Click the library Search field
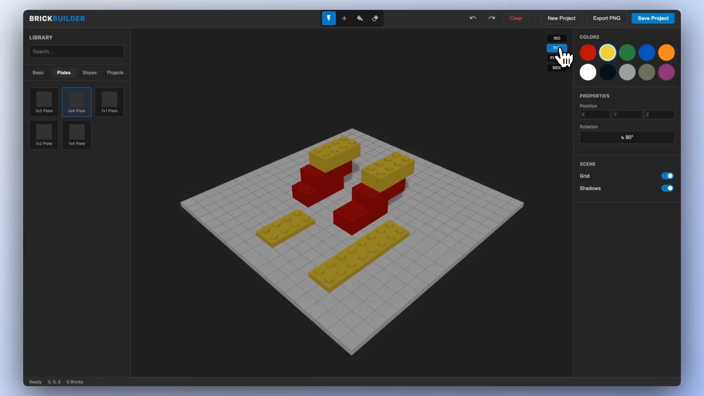 (x=77, y=52)
